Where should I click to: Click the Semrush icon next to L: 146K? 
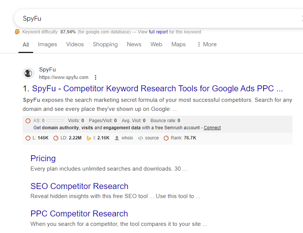click(x=28, y=138)
